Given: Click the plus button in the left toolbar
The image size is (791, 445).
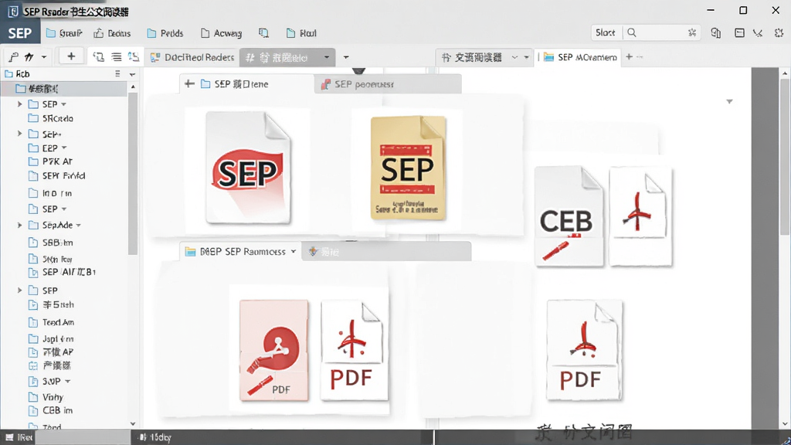Looking at the screenshot, I should click(x=71, y=56).
